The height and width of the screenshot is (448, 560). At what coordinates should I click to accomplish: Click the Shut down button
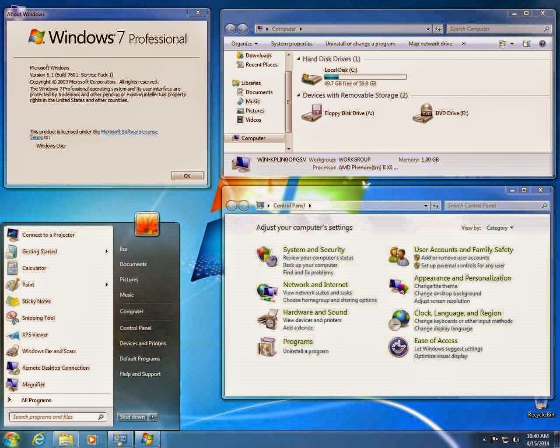click(132, 417)
